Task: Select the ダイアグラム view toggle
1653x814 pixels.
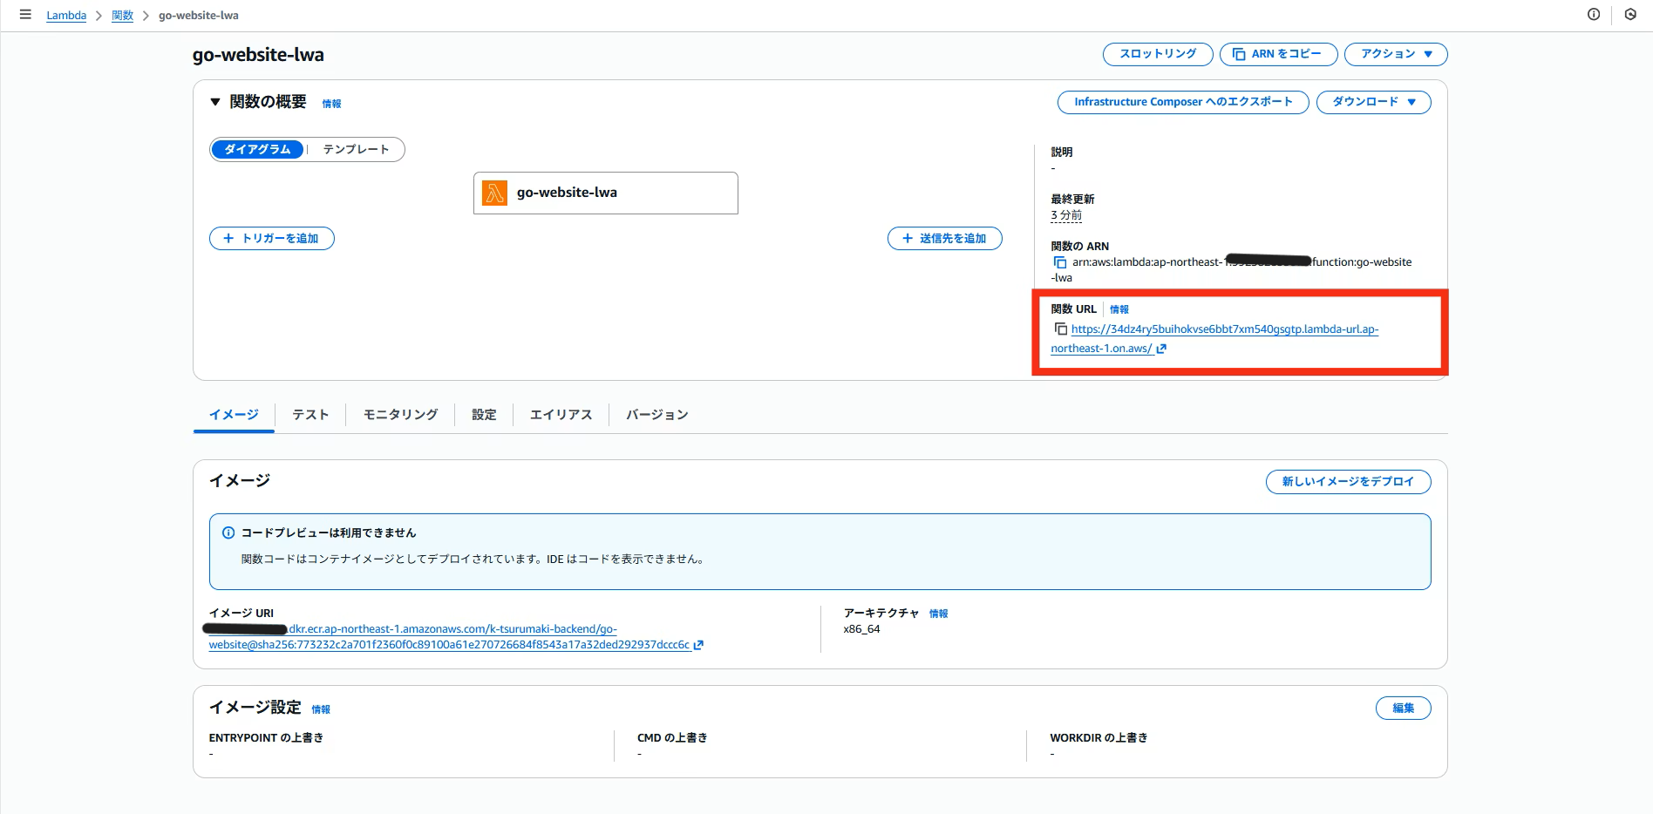Action: pos(258,149)
